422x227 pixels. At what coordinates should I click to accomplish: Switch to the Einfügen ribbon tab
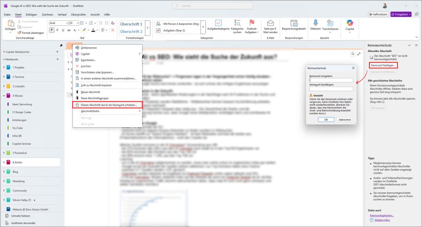pos(31,15)
